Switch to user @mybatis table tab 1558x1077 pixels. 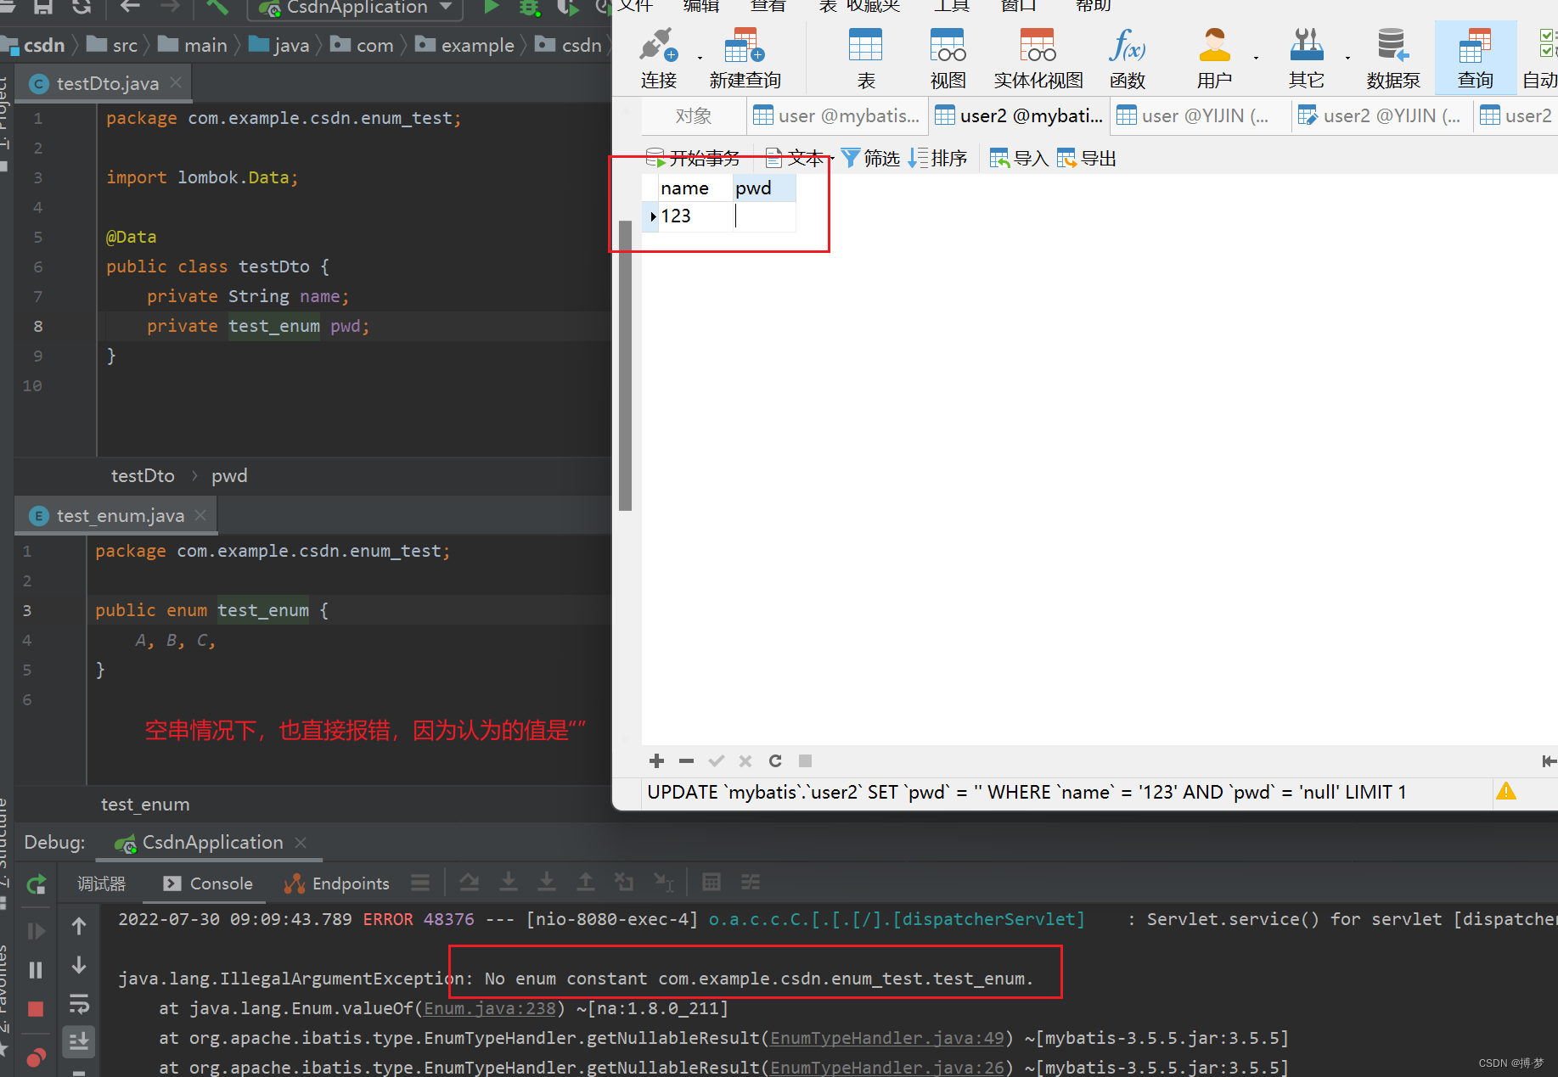pos(836,116)
